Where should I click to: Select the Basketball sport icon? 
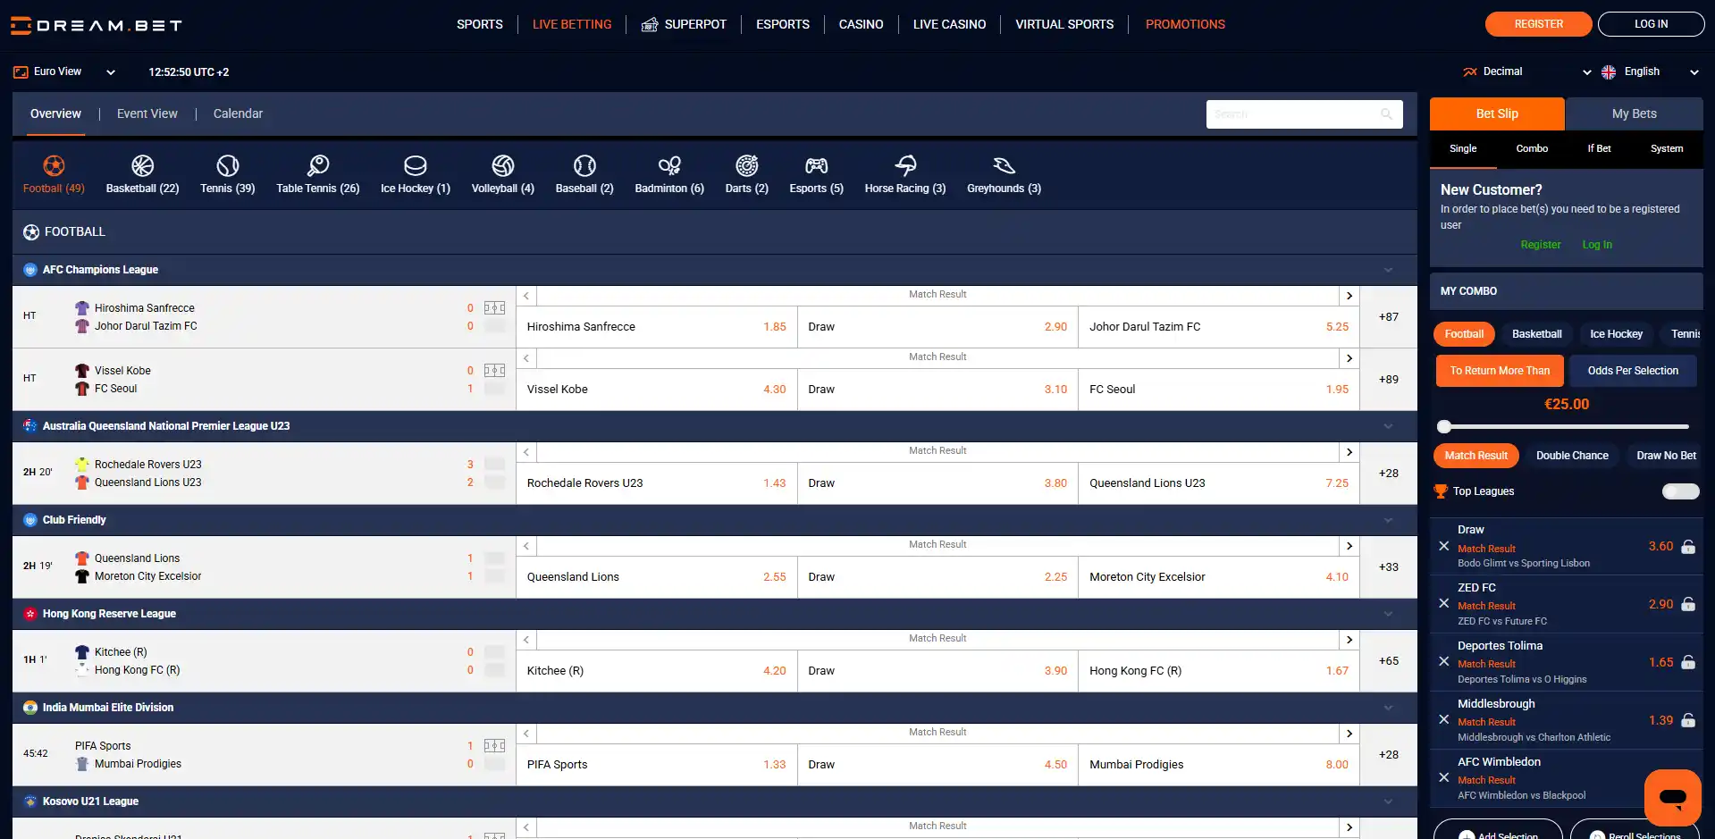[142, 166]
